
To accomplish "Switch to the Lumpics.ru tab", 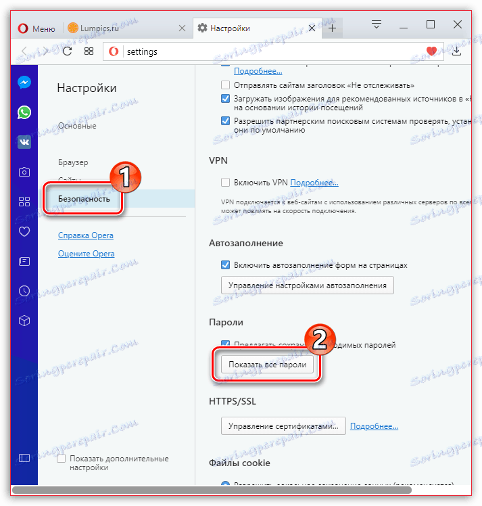I will pyautogui.click(x=126, y=28).
